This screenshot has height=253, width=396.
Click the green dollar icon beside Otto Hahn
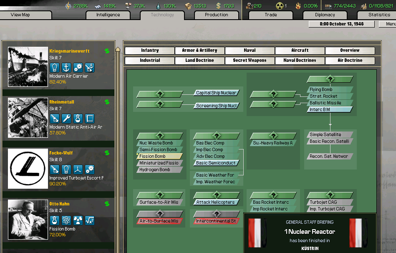107,204
